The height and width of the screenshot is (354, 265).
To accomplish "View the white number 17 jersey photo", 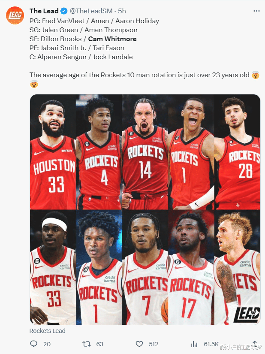I will [191, 267].
